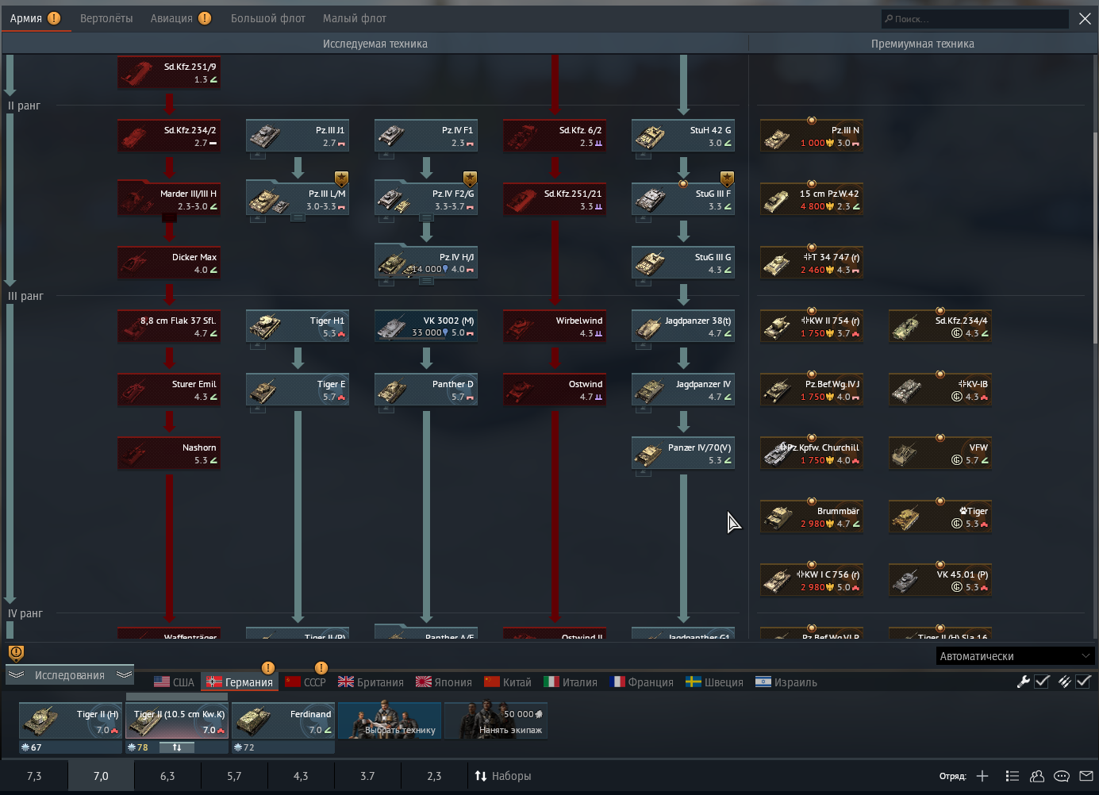Select the Ostwind vehicle card

(x=555, y=390)
